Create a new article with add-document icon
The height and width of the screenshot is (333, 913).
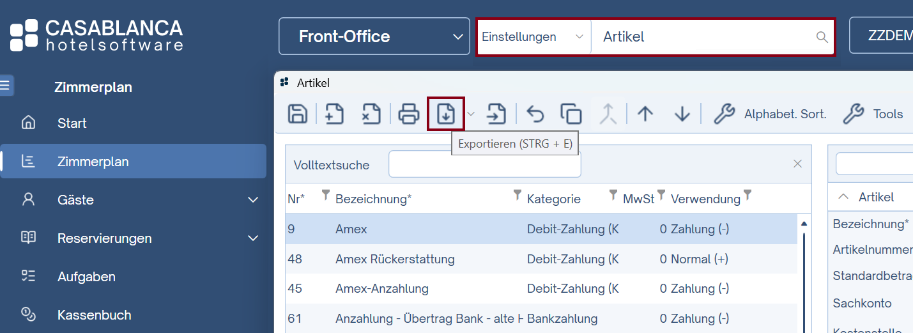(334, 114)
